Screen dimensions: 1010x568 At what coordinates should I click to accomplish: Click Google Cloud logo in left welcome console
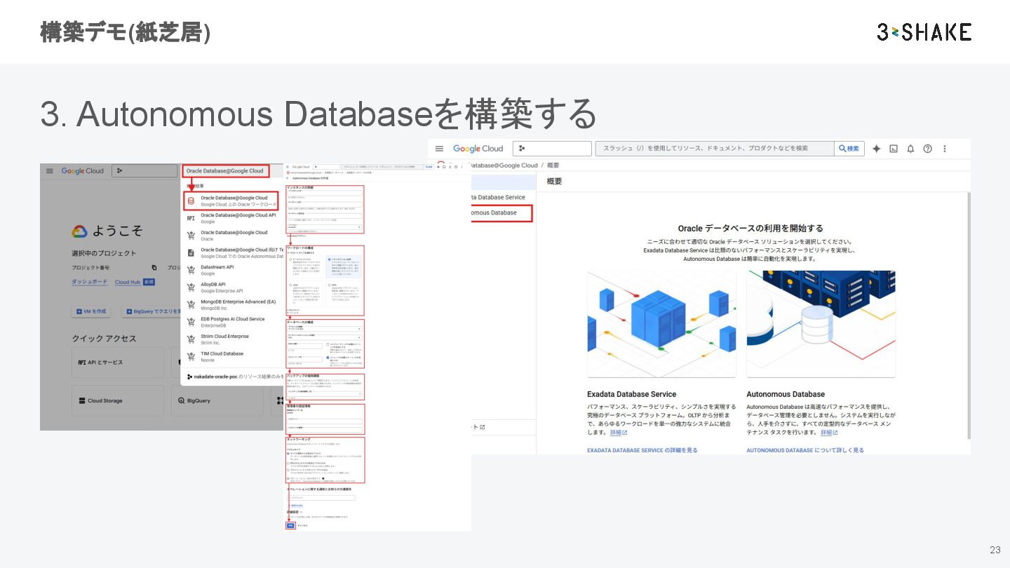pos(82,170)
